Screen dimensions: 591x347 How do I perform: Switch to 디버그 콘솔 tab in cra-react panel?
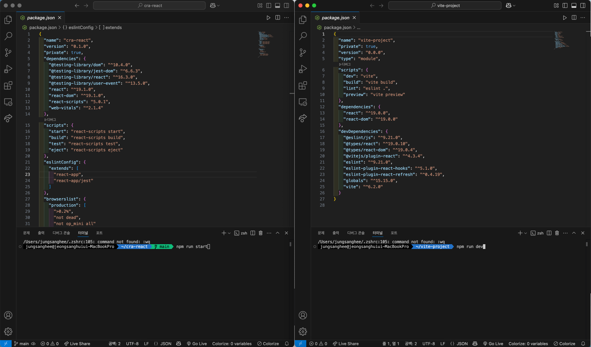61,233
